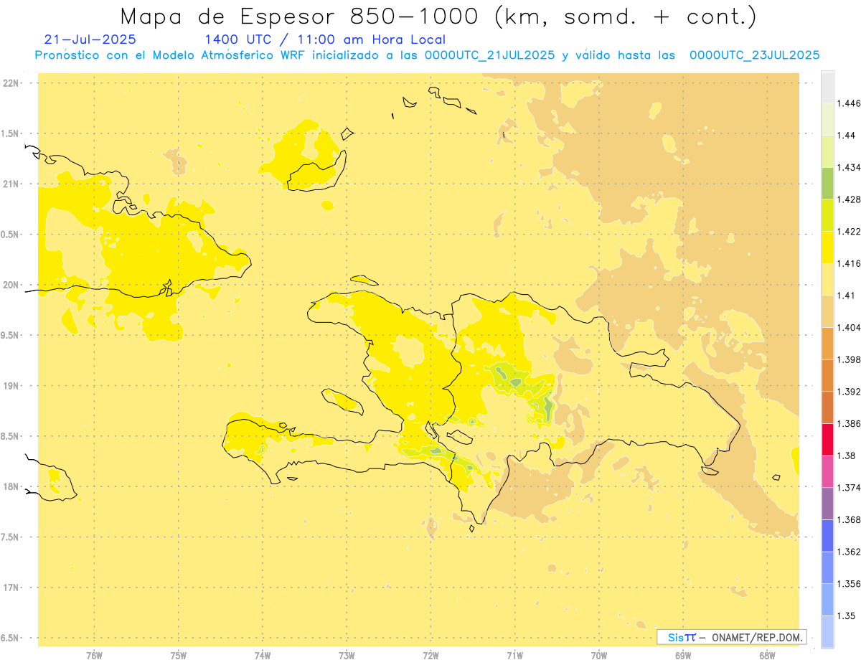Click the legend value '1.404'
This screenshot has width=861, height=665.
point(848,328)
